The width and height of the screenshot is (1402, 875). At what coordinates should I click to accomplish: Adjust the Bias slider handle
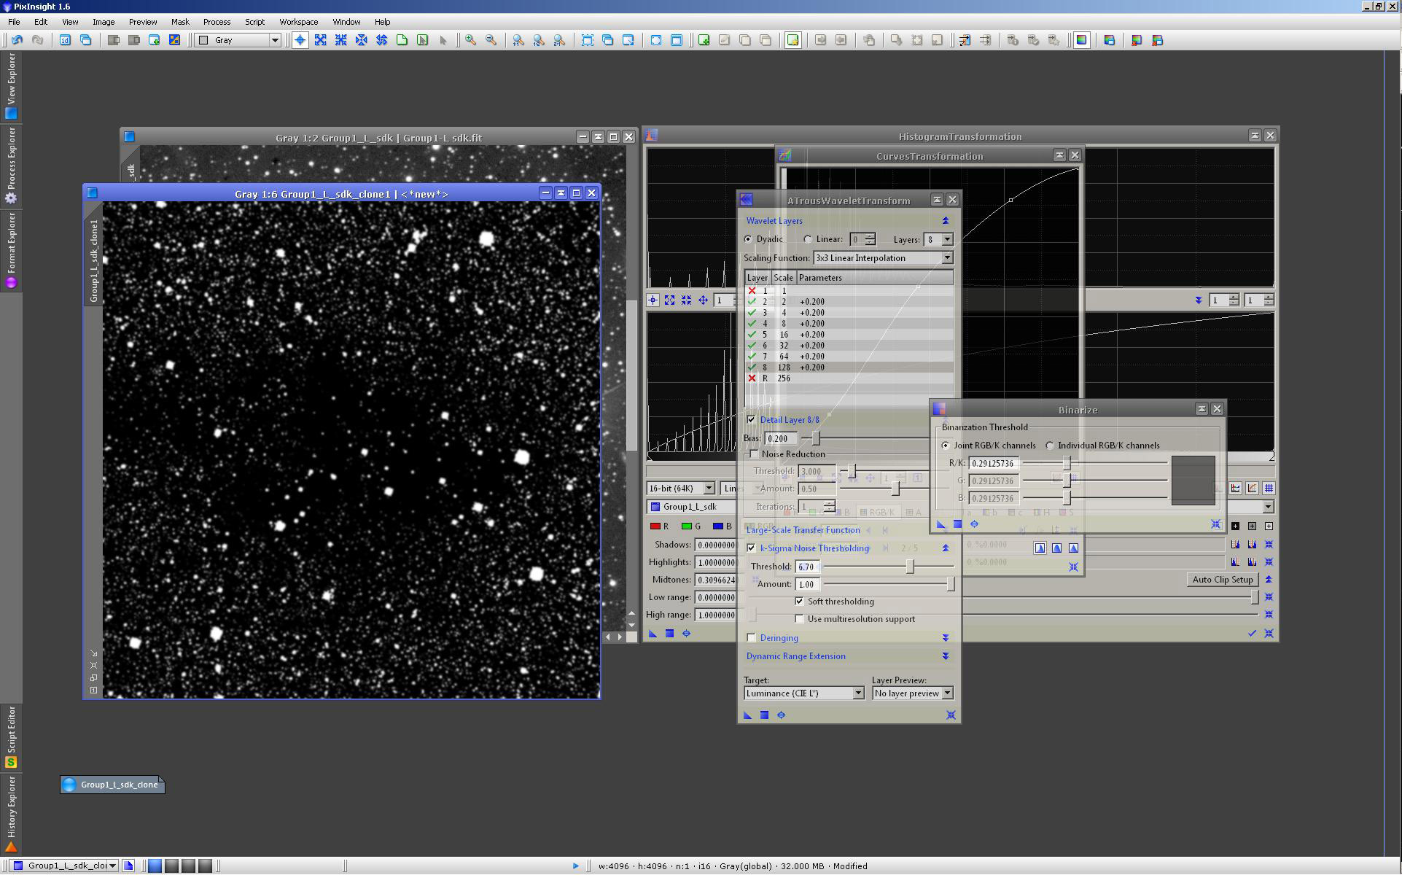[x=816, y=438]
